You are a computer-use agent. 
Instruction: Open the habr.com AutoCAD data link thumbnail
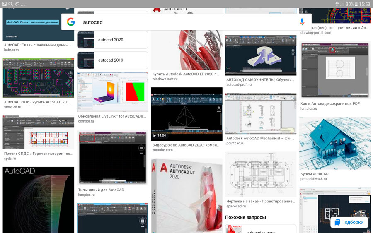pyautogui.click(x=38, y=24)
